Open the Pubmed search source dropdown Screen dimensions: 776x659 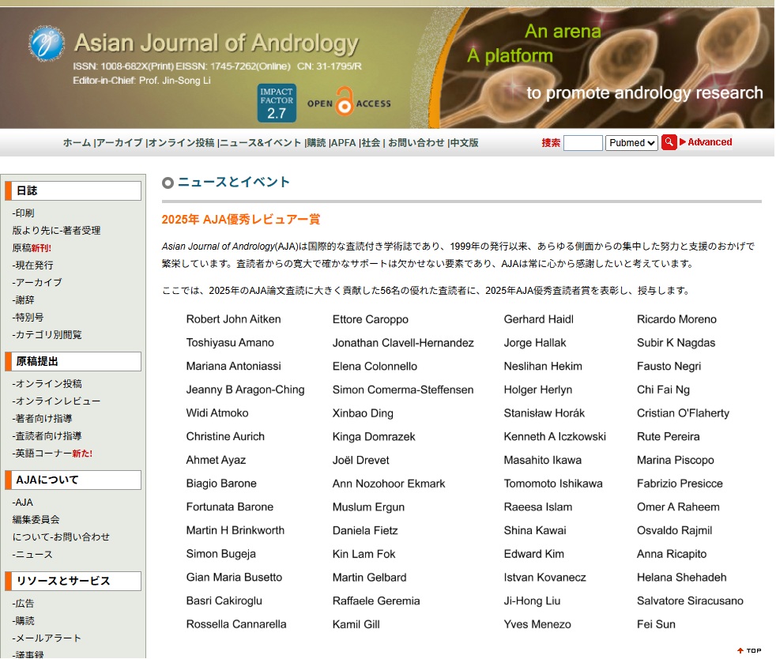[x=631, y=143]
